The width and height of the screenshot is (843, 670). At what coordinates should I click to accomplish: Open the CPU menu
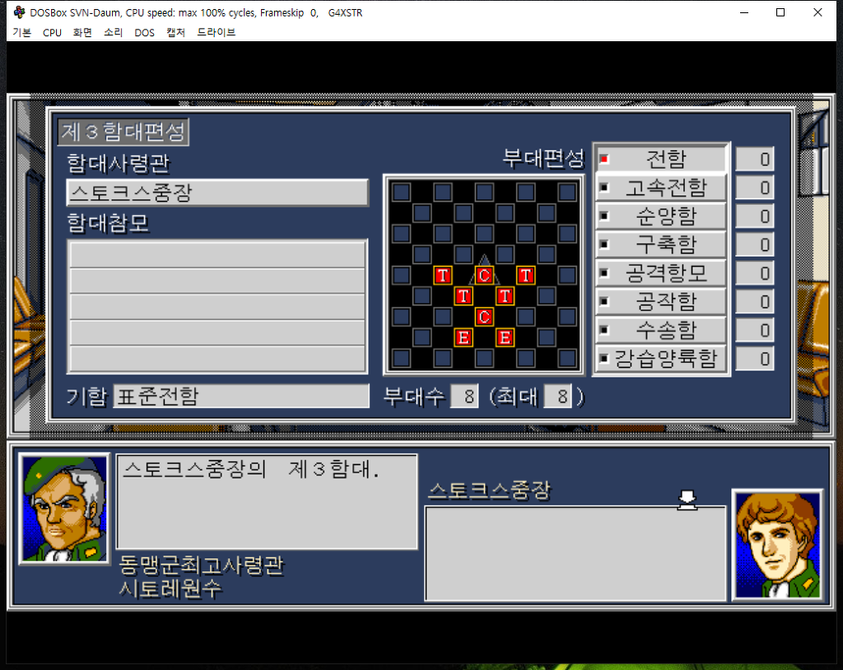(52, 32)
